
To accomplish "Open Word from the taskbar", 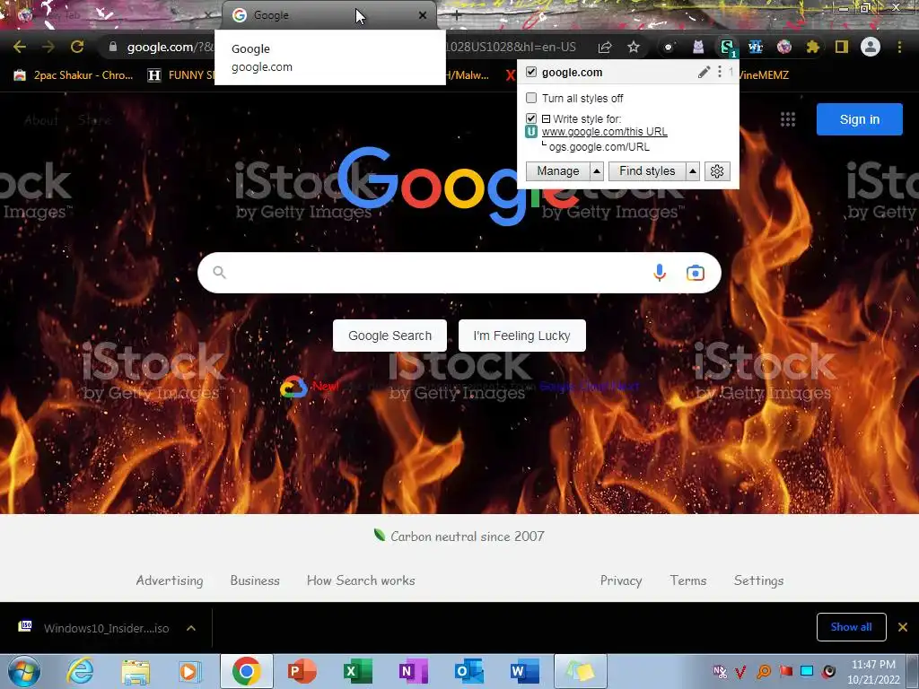I will click(524, 671).
